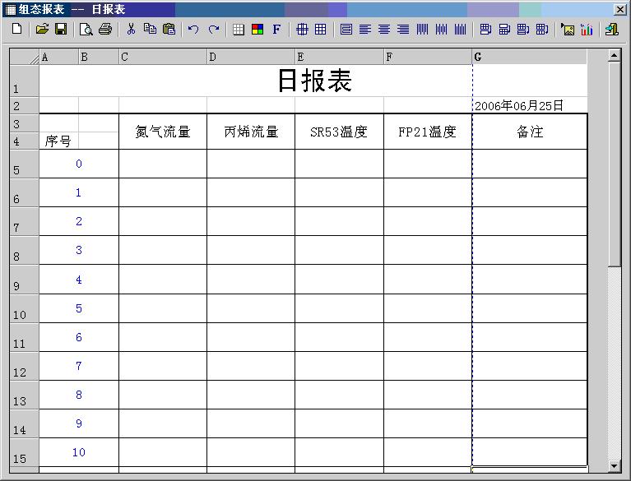The height and width of the screenshot is (481, 631).
Task: Cut selection with the scissors icon
Action: point(131,29)
